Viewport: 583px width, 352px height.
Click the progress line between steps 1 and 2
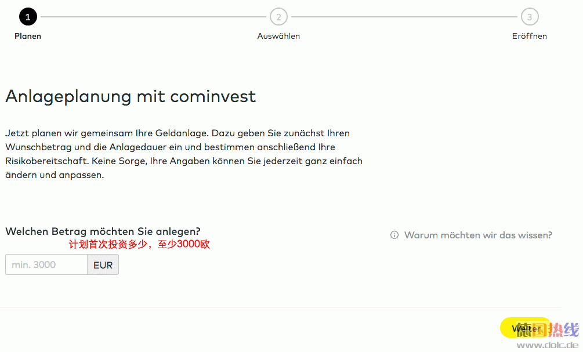[153, 17]
